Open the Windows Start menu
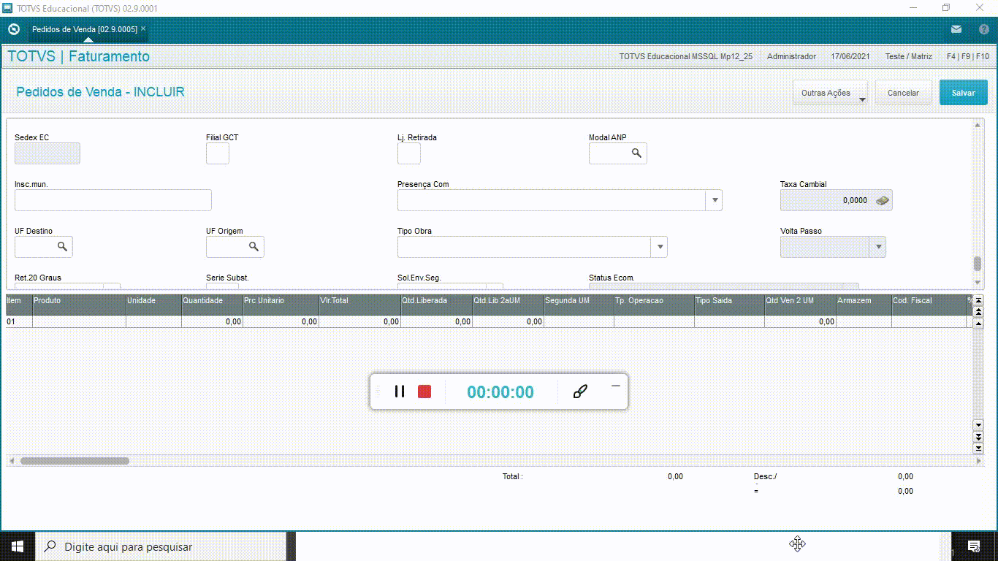 pyautogui.click(x=17, y=546)
